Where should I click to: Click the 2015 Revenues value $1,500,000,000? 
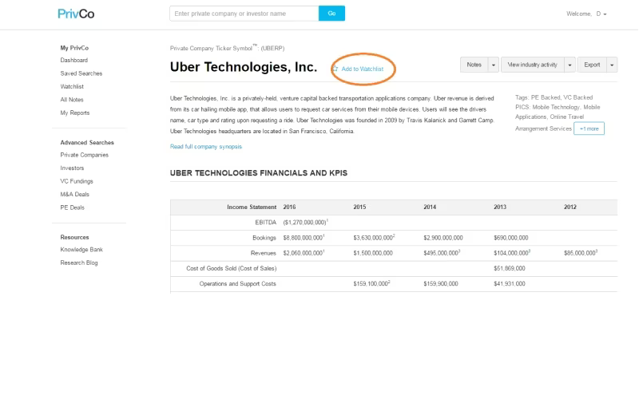373,253
